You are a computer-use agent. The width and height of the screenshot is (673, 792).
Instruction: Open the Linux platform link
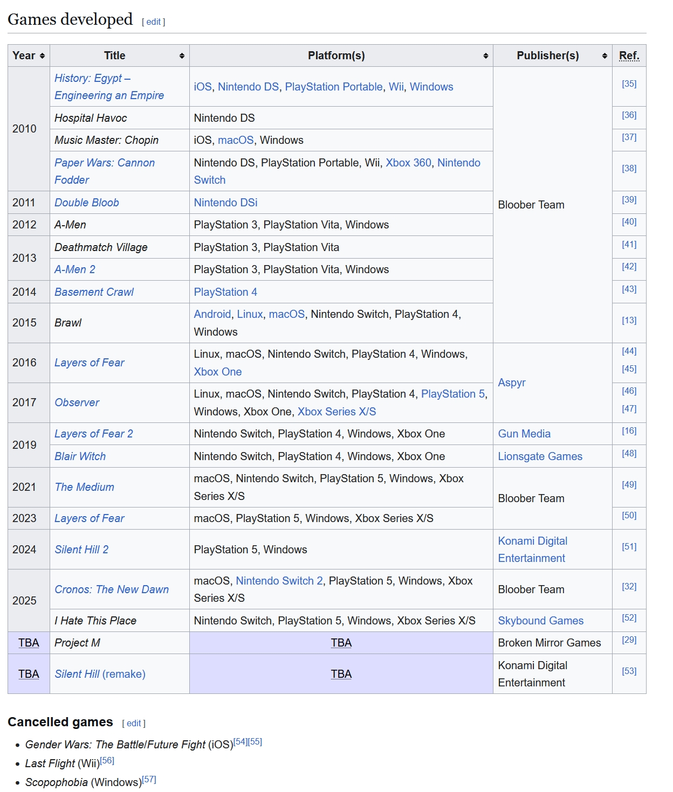tap(250, 314)
